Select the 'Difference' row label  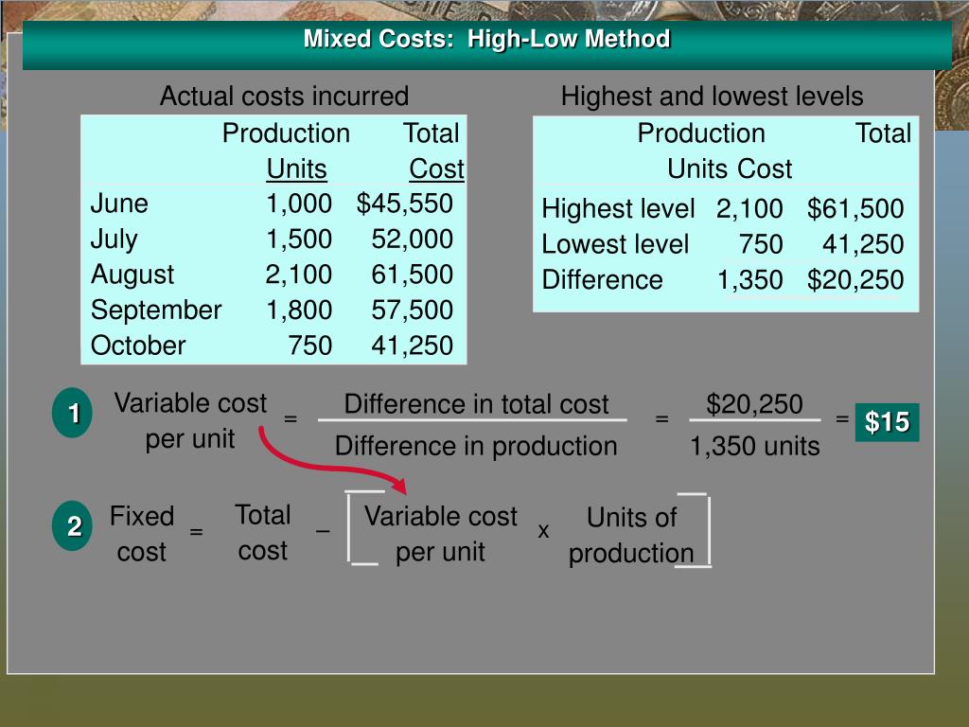(x=602, y=280)
